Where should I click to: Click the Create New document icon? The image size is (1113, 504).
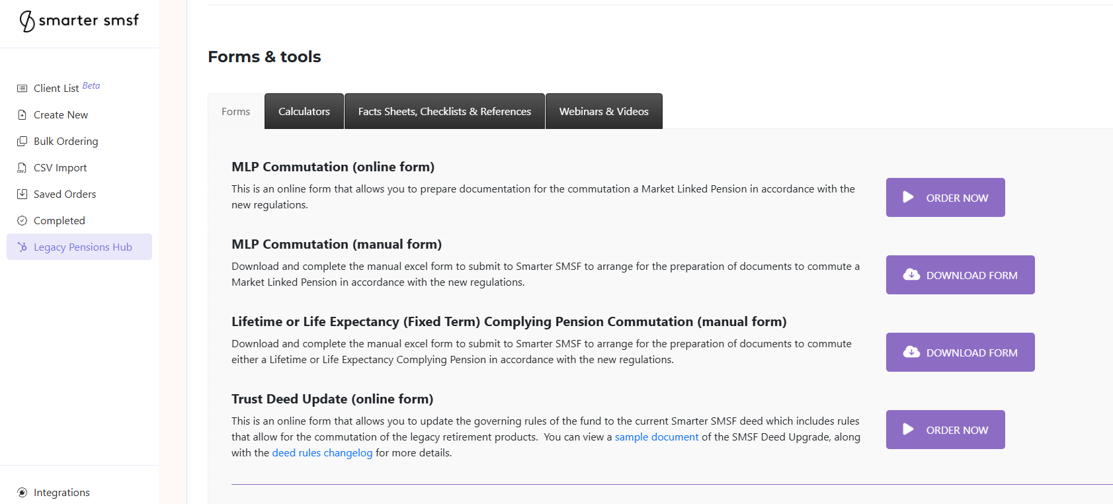22,115
